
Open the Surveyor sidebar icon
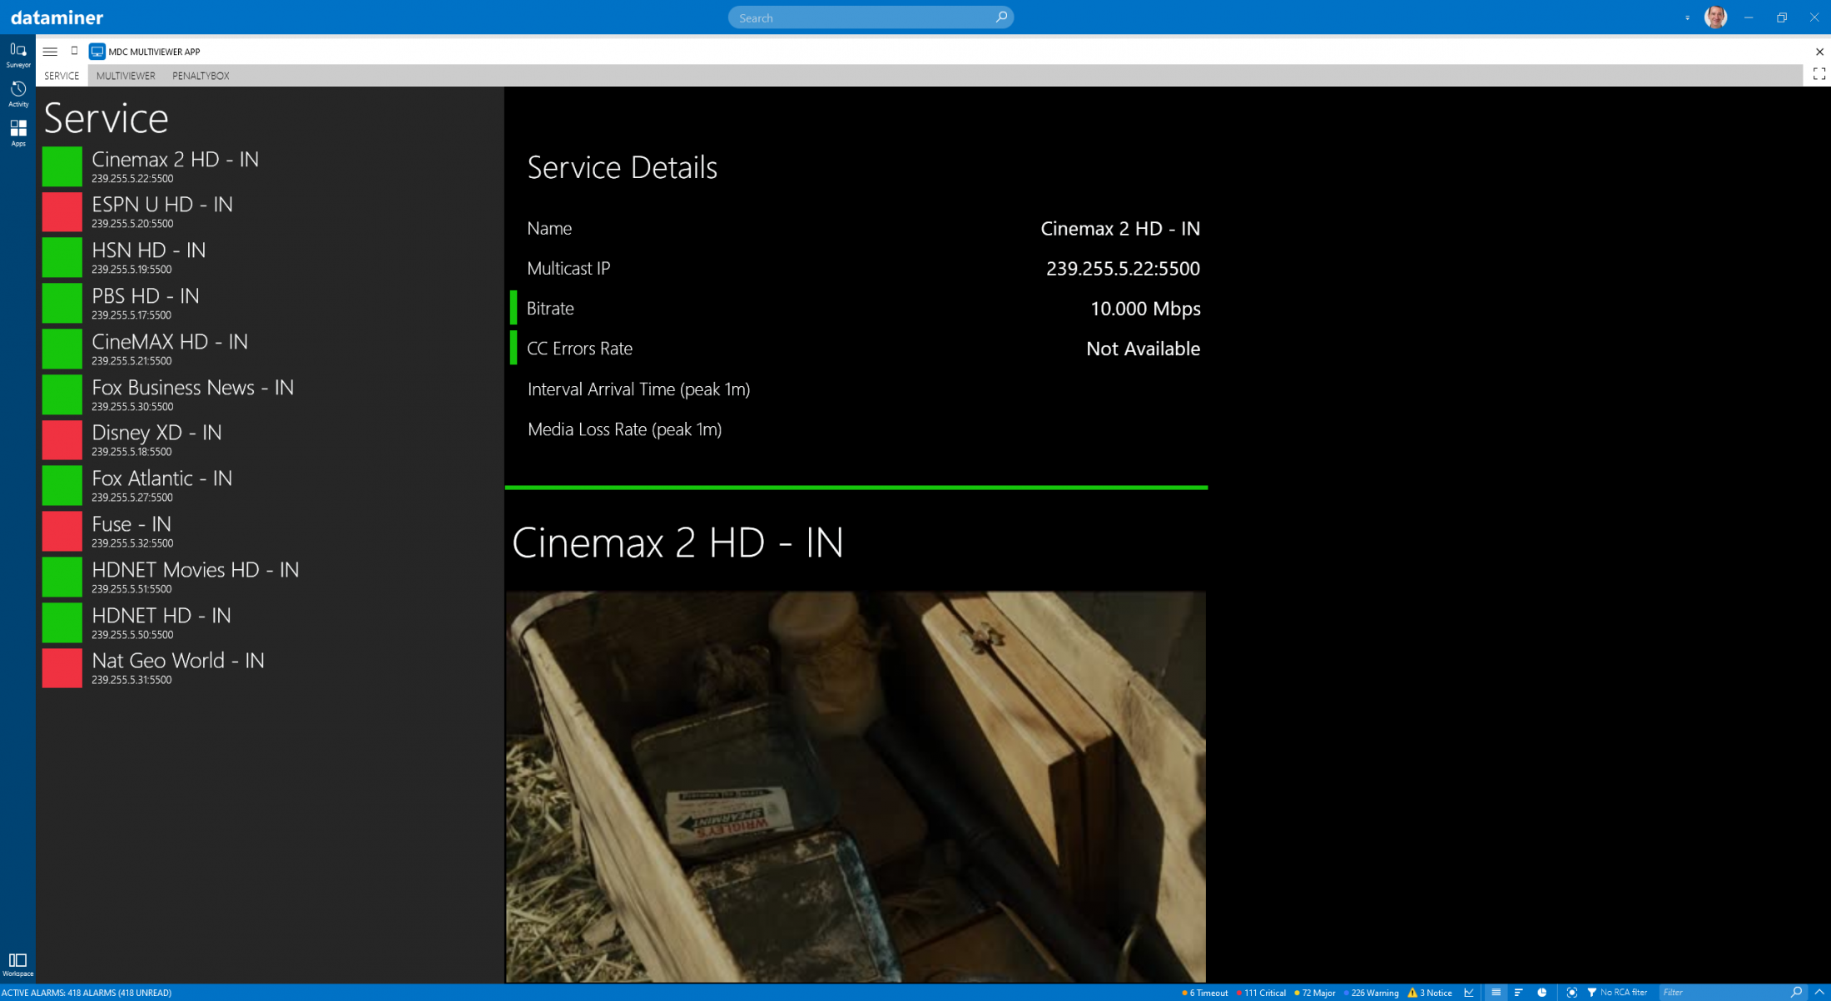pos(17,55)
